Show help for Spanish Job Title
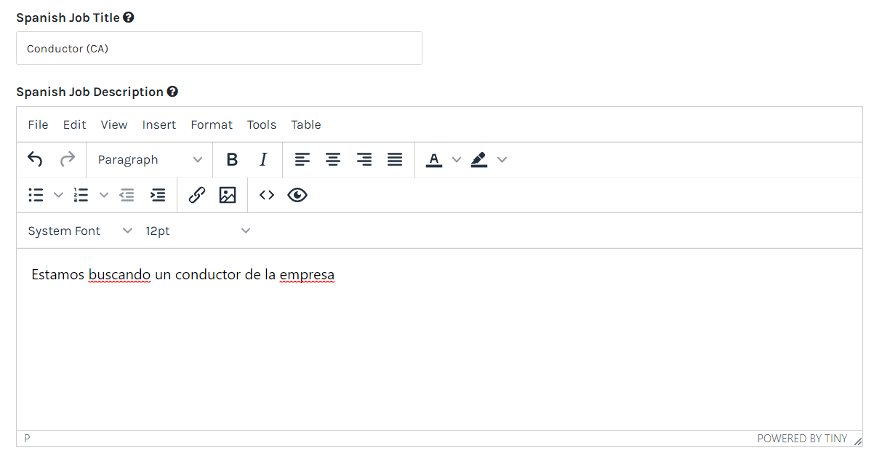The image size is (874, 459). coord(128,17)
